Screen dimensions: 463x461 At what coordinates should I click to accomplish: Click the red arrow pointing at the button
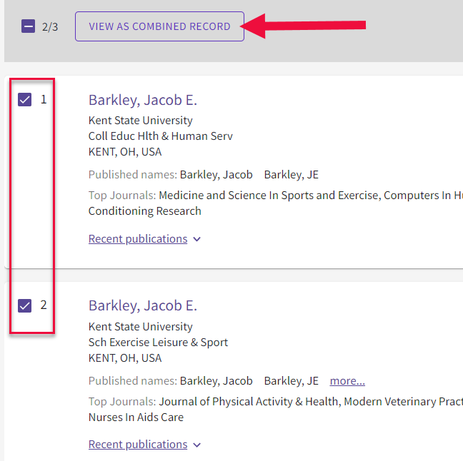306,26
